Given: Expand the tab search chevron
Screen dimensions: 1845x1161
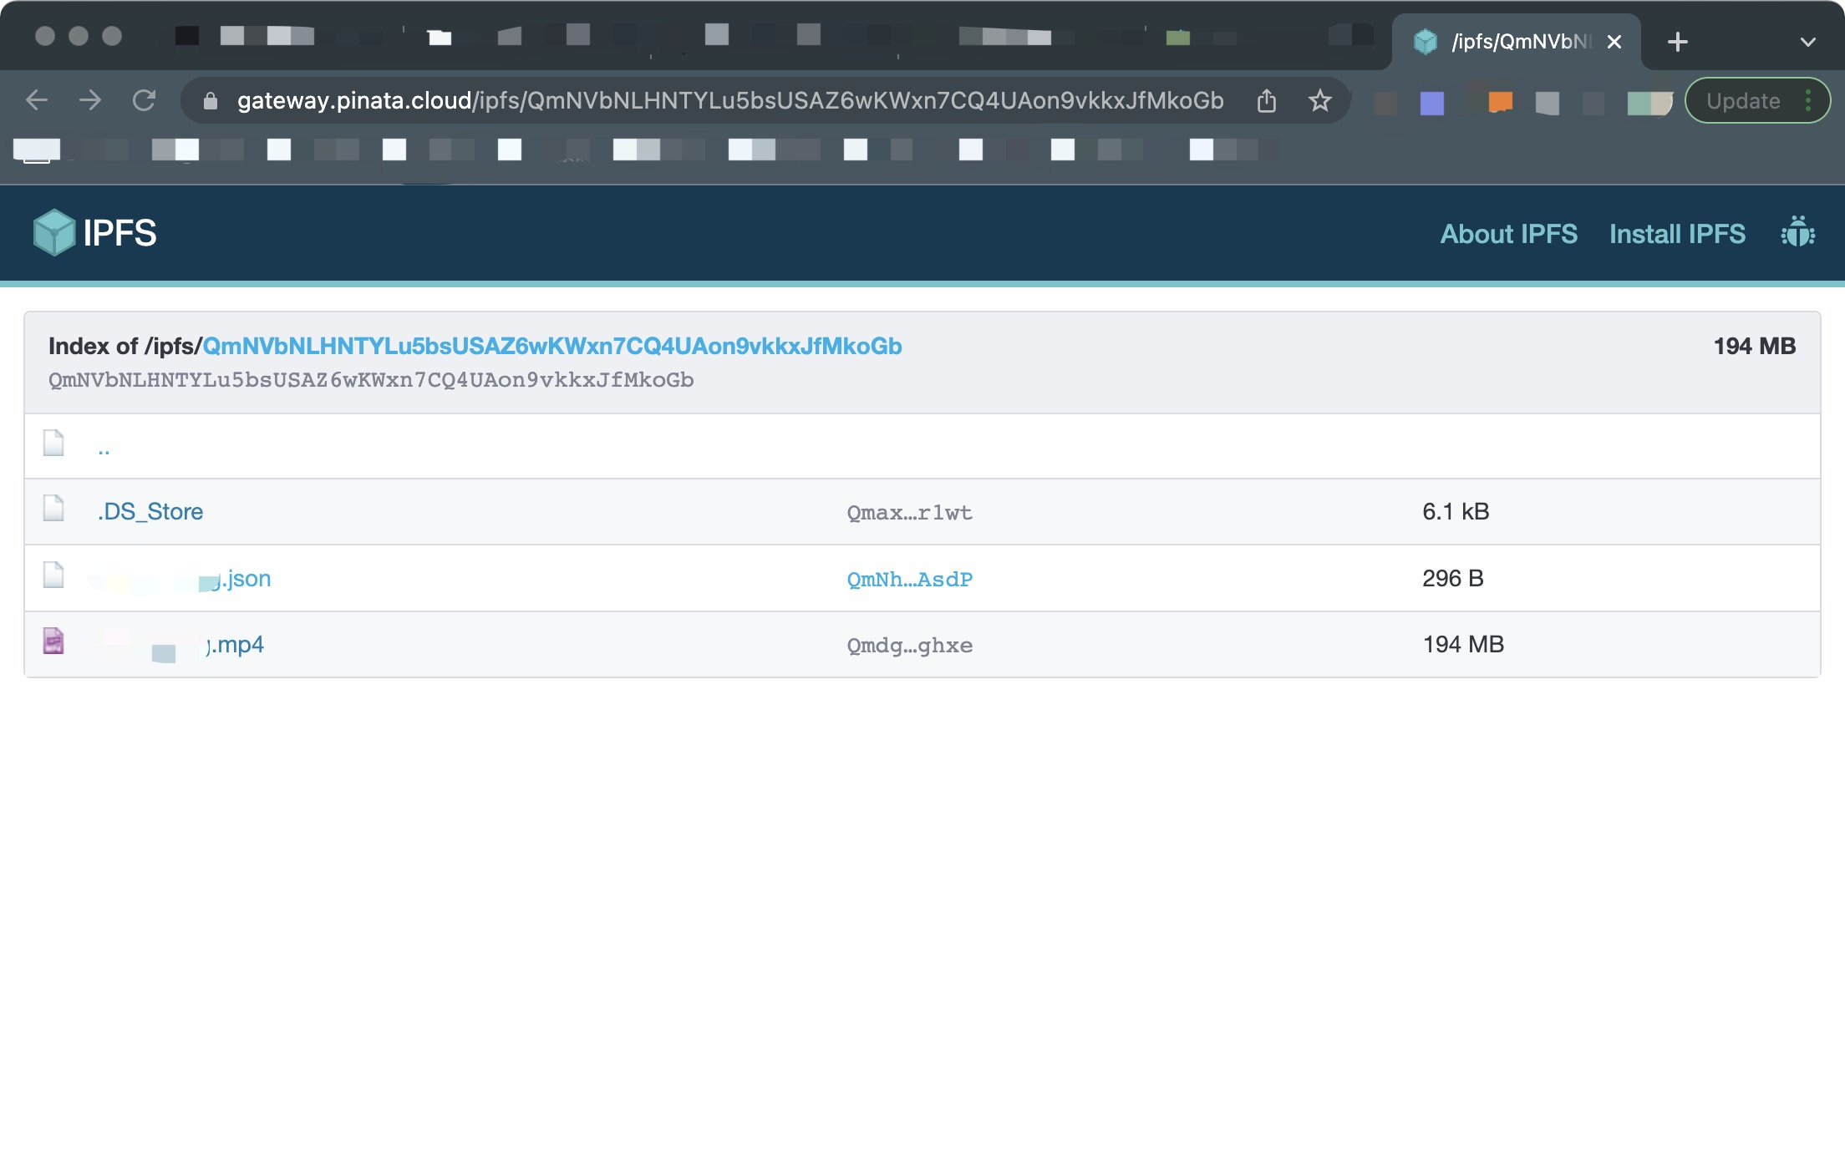Looking at the screenshot, I should coord(1808,42).
